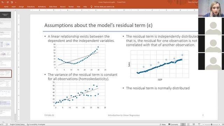The width and height of the screenshot is (224, 126).
Task: Select the currently highlighted slide 7 thumbnail
Action: [6, 74]
